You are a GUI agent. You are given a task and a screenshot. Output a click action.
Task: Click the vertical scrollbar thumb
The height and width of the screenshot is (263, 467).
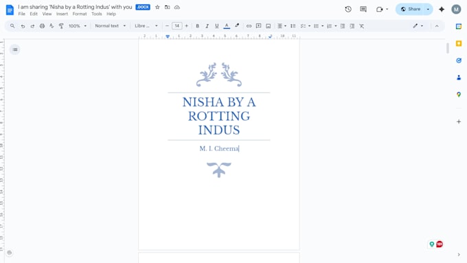447,48
